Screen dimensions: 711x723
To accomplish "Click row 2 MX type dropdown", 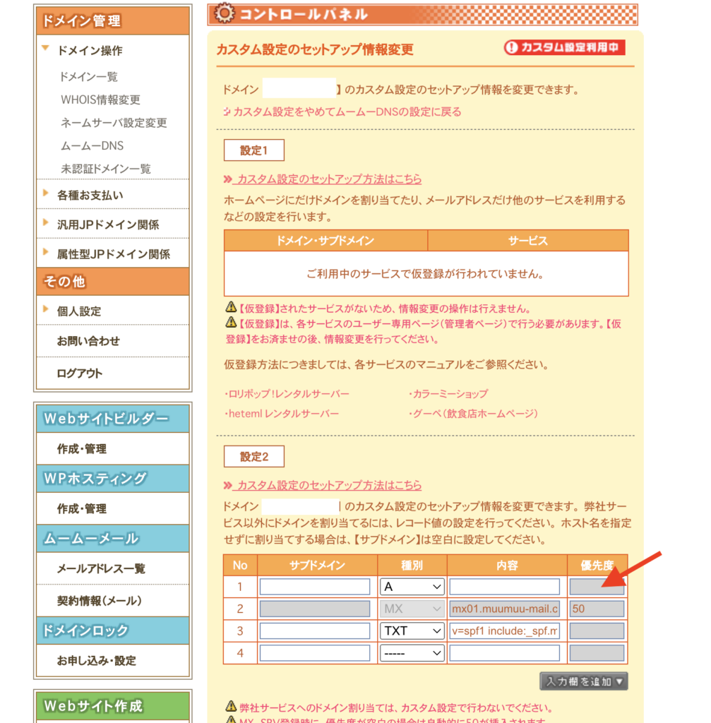I will click(412, 609).
